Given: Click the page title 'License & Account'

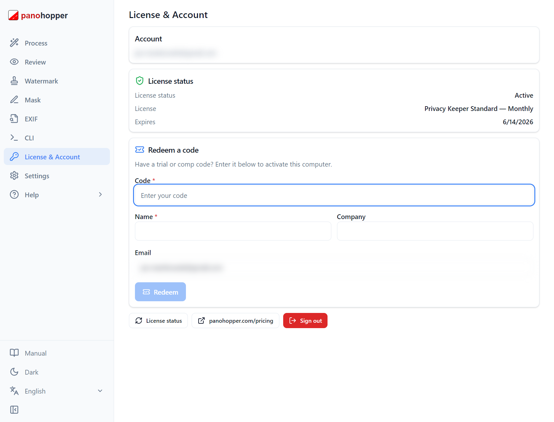Looking at the screenshot, I should [x=168, y=15].
